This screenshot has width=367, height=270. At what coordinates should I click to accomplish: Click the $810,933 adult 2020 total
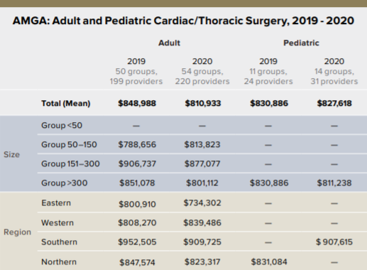(203, 103)
